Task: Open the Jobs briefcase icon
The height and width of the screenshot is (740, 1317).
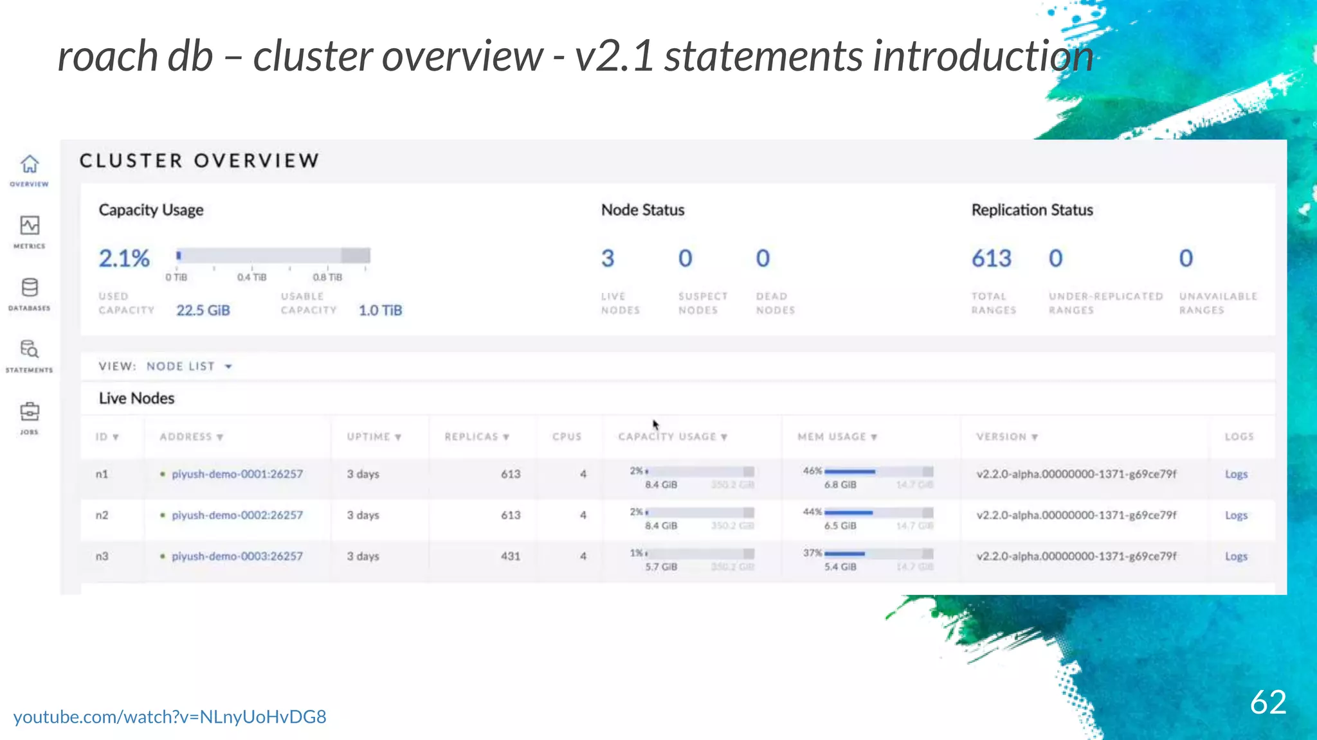Action: tap(30, 411)
